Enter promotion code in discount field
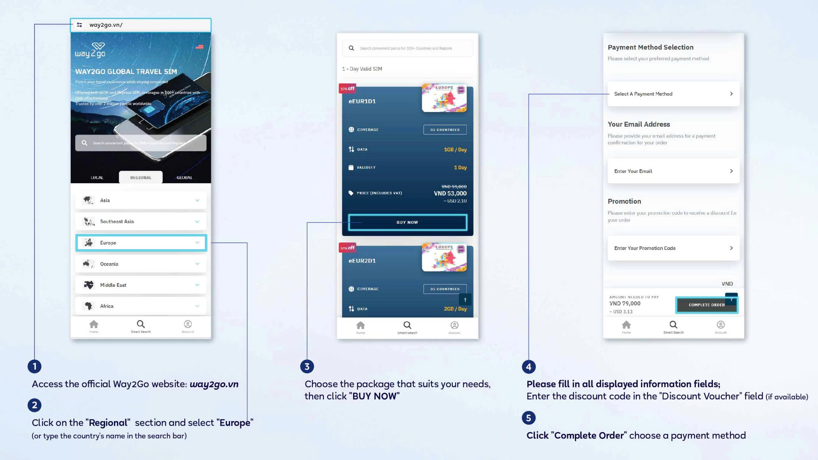Image resolution: width=818 pixels, height=460 pixels. point(673,248)
